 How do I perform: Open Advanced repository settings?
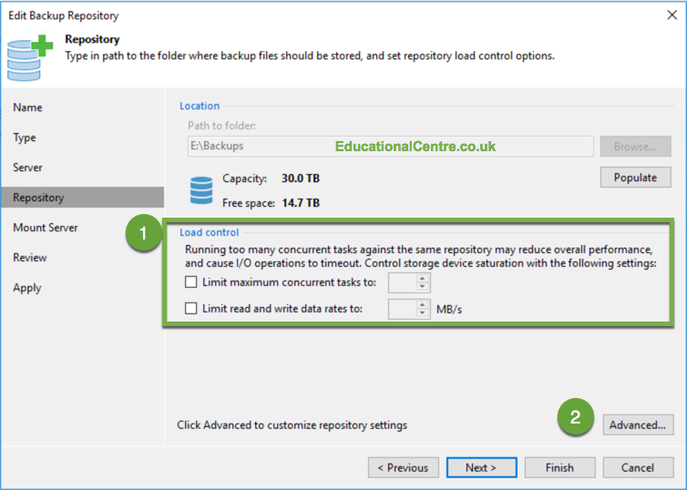pyautogui.click(x=638, y=424)
